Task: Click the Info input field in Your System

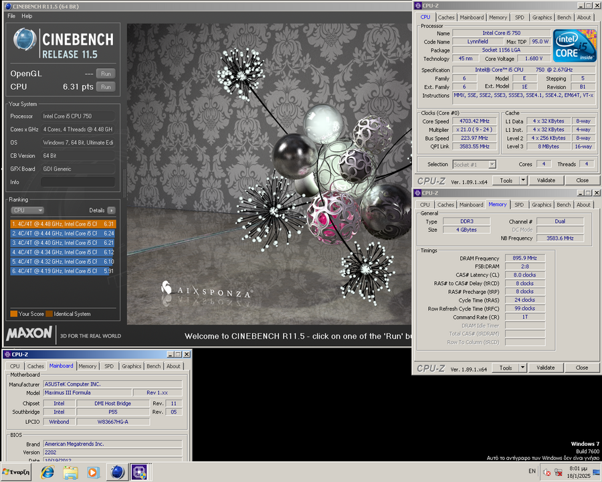Action: [78, 182]
